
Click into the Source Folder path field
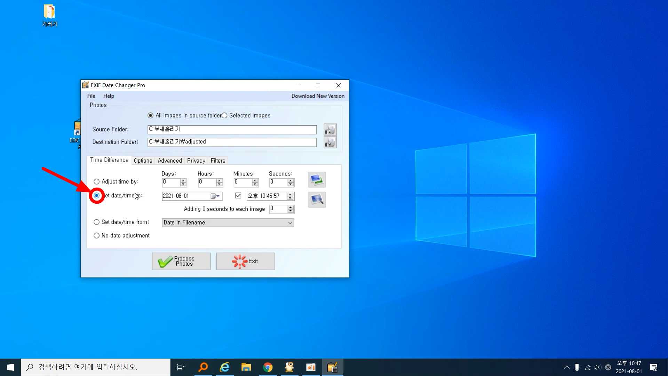tap(232, 130)
